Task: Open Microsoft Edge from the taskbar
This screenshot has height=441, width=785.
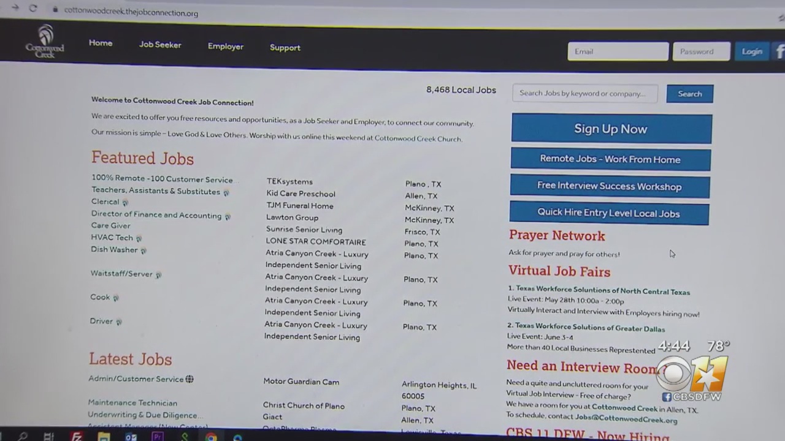Action: pyautogui.click(x=238, y=437)
